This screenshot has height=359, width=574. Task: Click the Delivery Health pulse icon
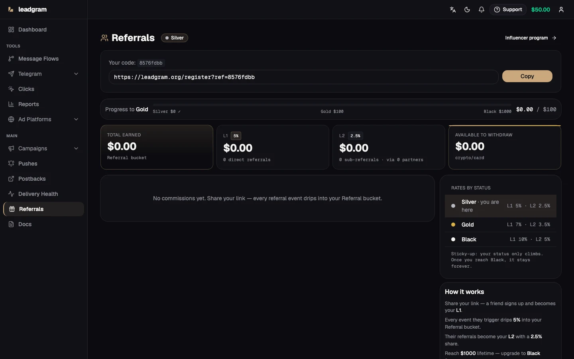11,194
